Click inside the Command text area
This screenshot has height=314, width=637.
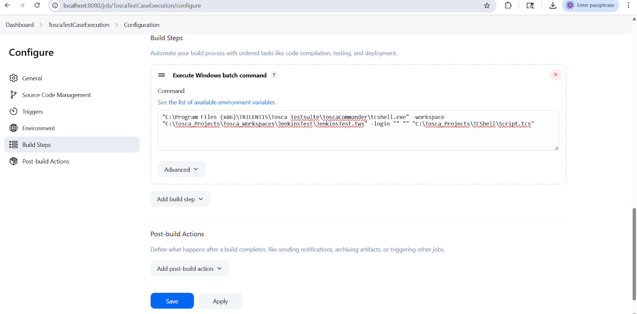point(358,137)
